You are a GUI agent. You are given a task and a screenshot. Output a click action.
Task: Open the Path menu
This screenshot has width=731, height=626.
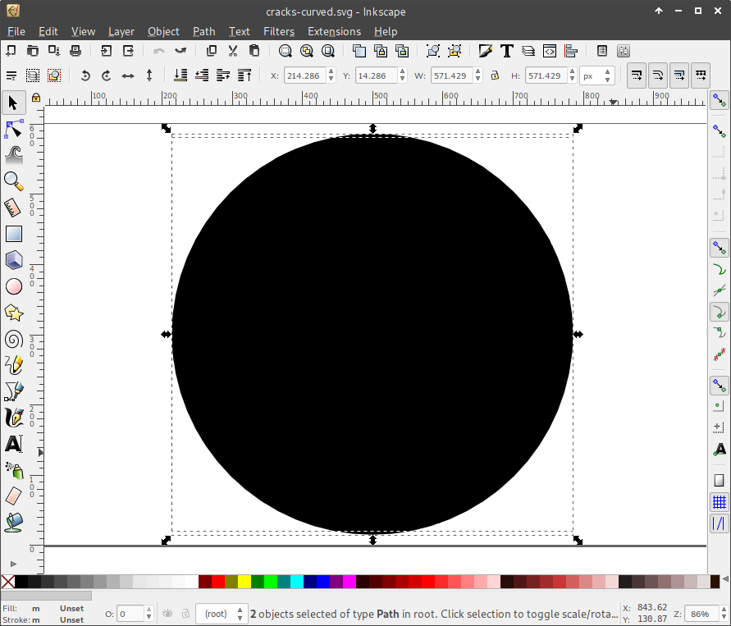203,31
